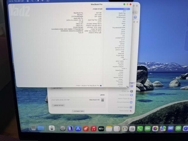
Task: Collapse the רשת (Network) section
Action: 127,59
